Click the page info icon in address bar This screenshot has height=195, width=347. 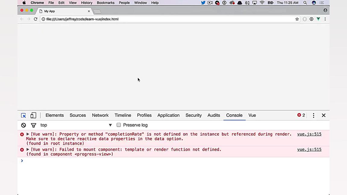[43, 19]
